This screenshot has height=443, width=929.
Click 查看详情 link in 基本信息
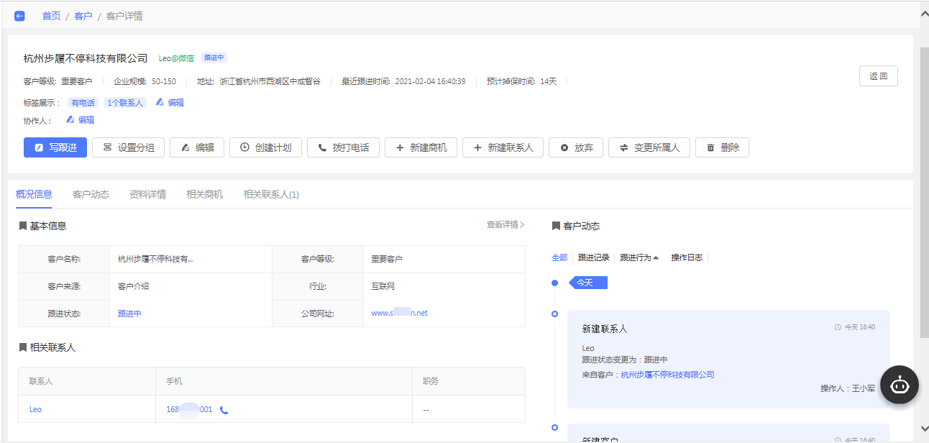tap(505, 225)
